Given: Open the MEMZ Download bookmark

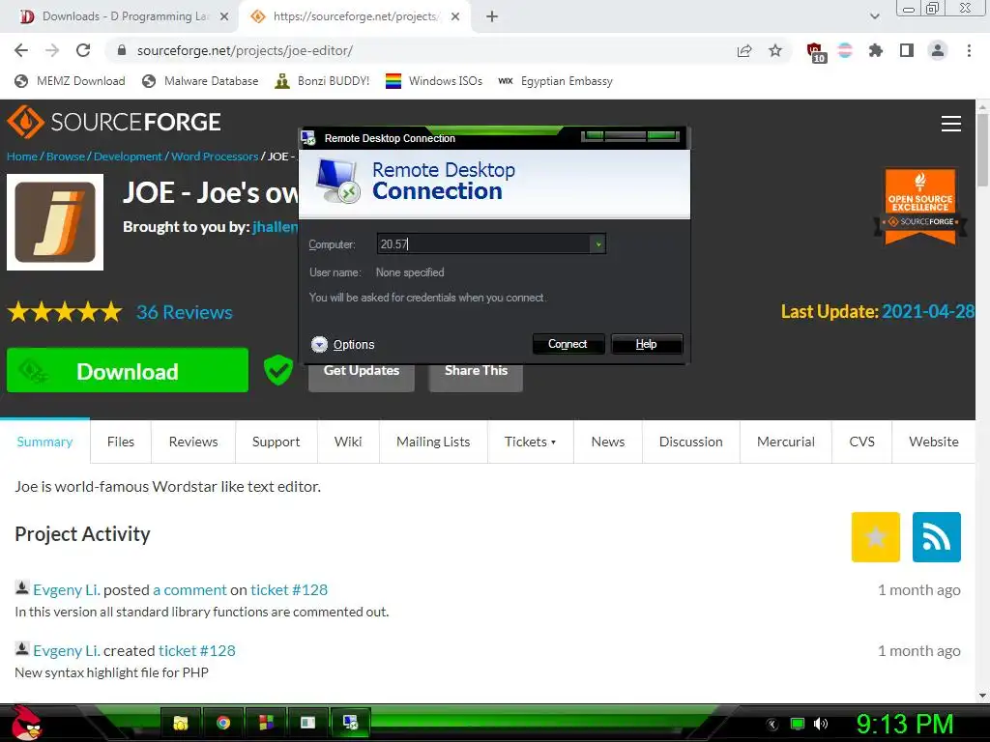Looking at the screenshot, I should [x=70, y=81].
